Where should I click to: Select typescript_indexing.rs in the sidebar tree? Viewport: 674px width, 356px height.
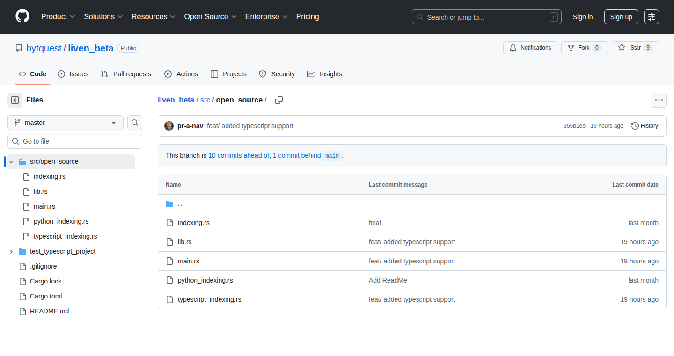tap(66, 236)
